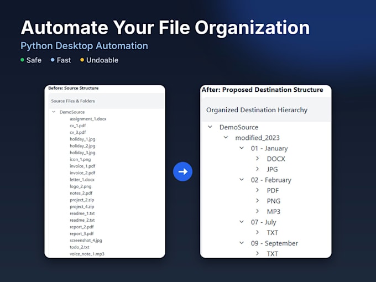Select voice_note_1.mp3 file
Screen dimensions: 376x282
click(x=87, y=254)
